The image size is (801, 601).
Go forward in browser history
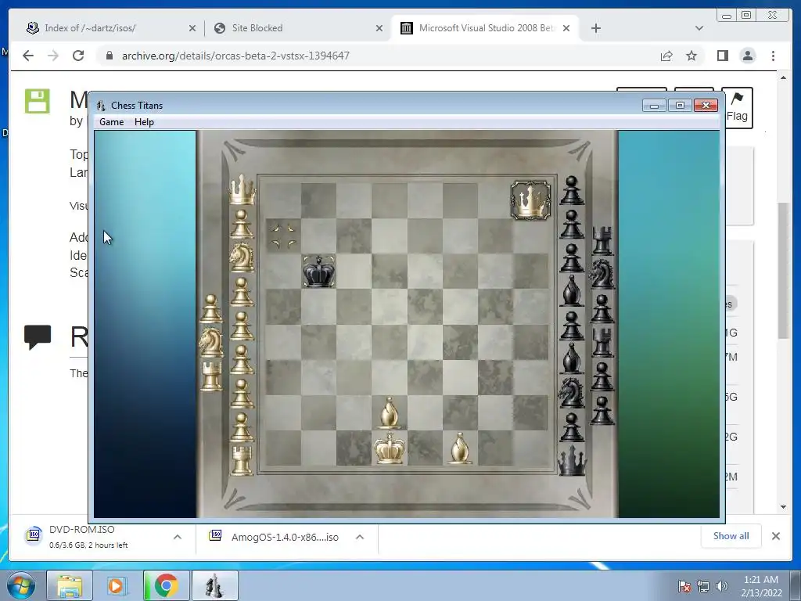click(x=53, y=56)
